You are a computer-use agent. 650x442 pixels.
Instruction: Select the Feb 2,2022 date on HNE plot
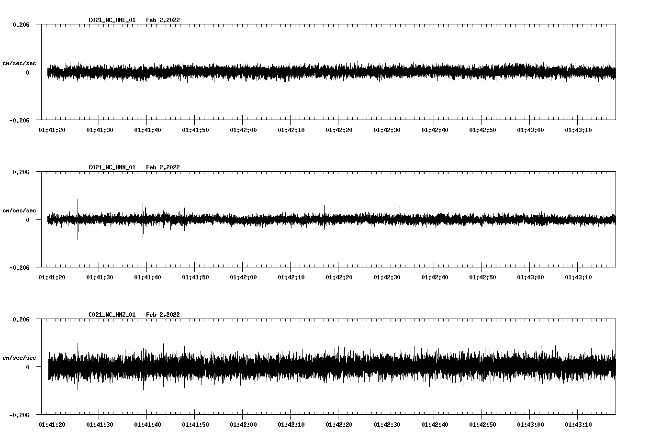(163, 20)
